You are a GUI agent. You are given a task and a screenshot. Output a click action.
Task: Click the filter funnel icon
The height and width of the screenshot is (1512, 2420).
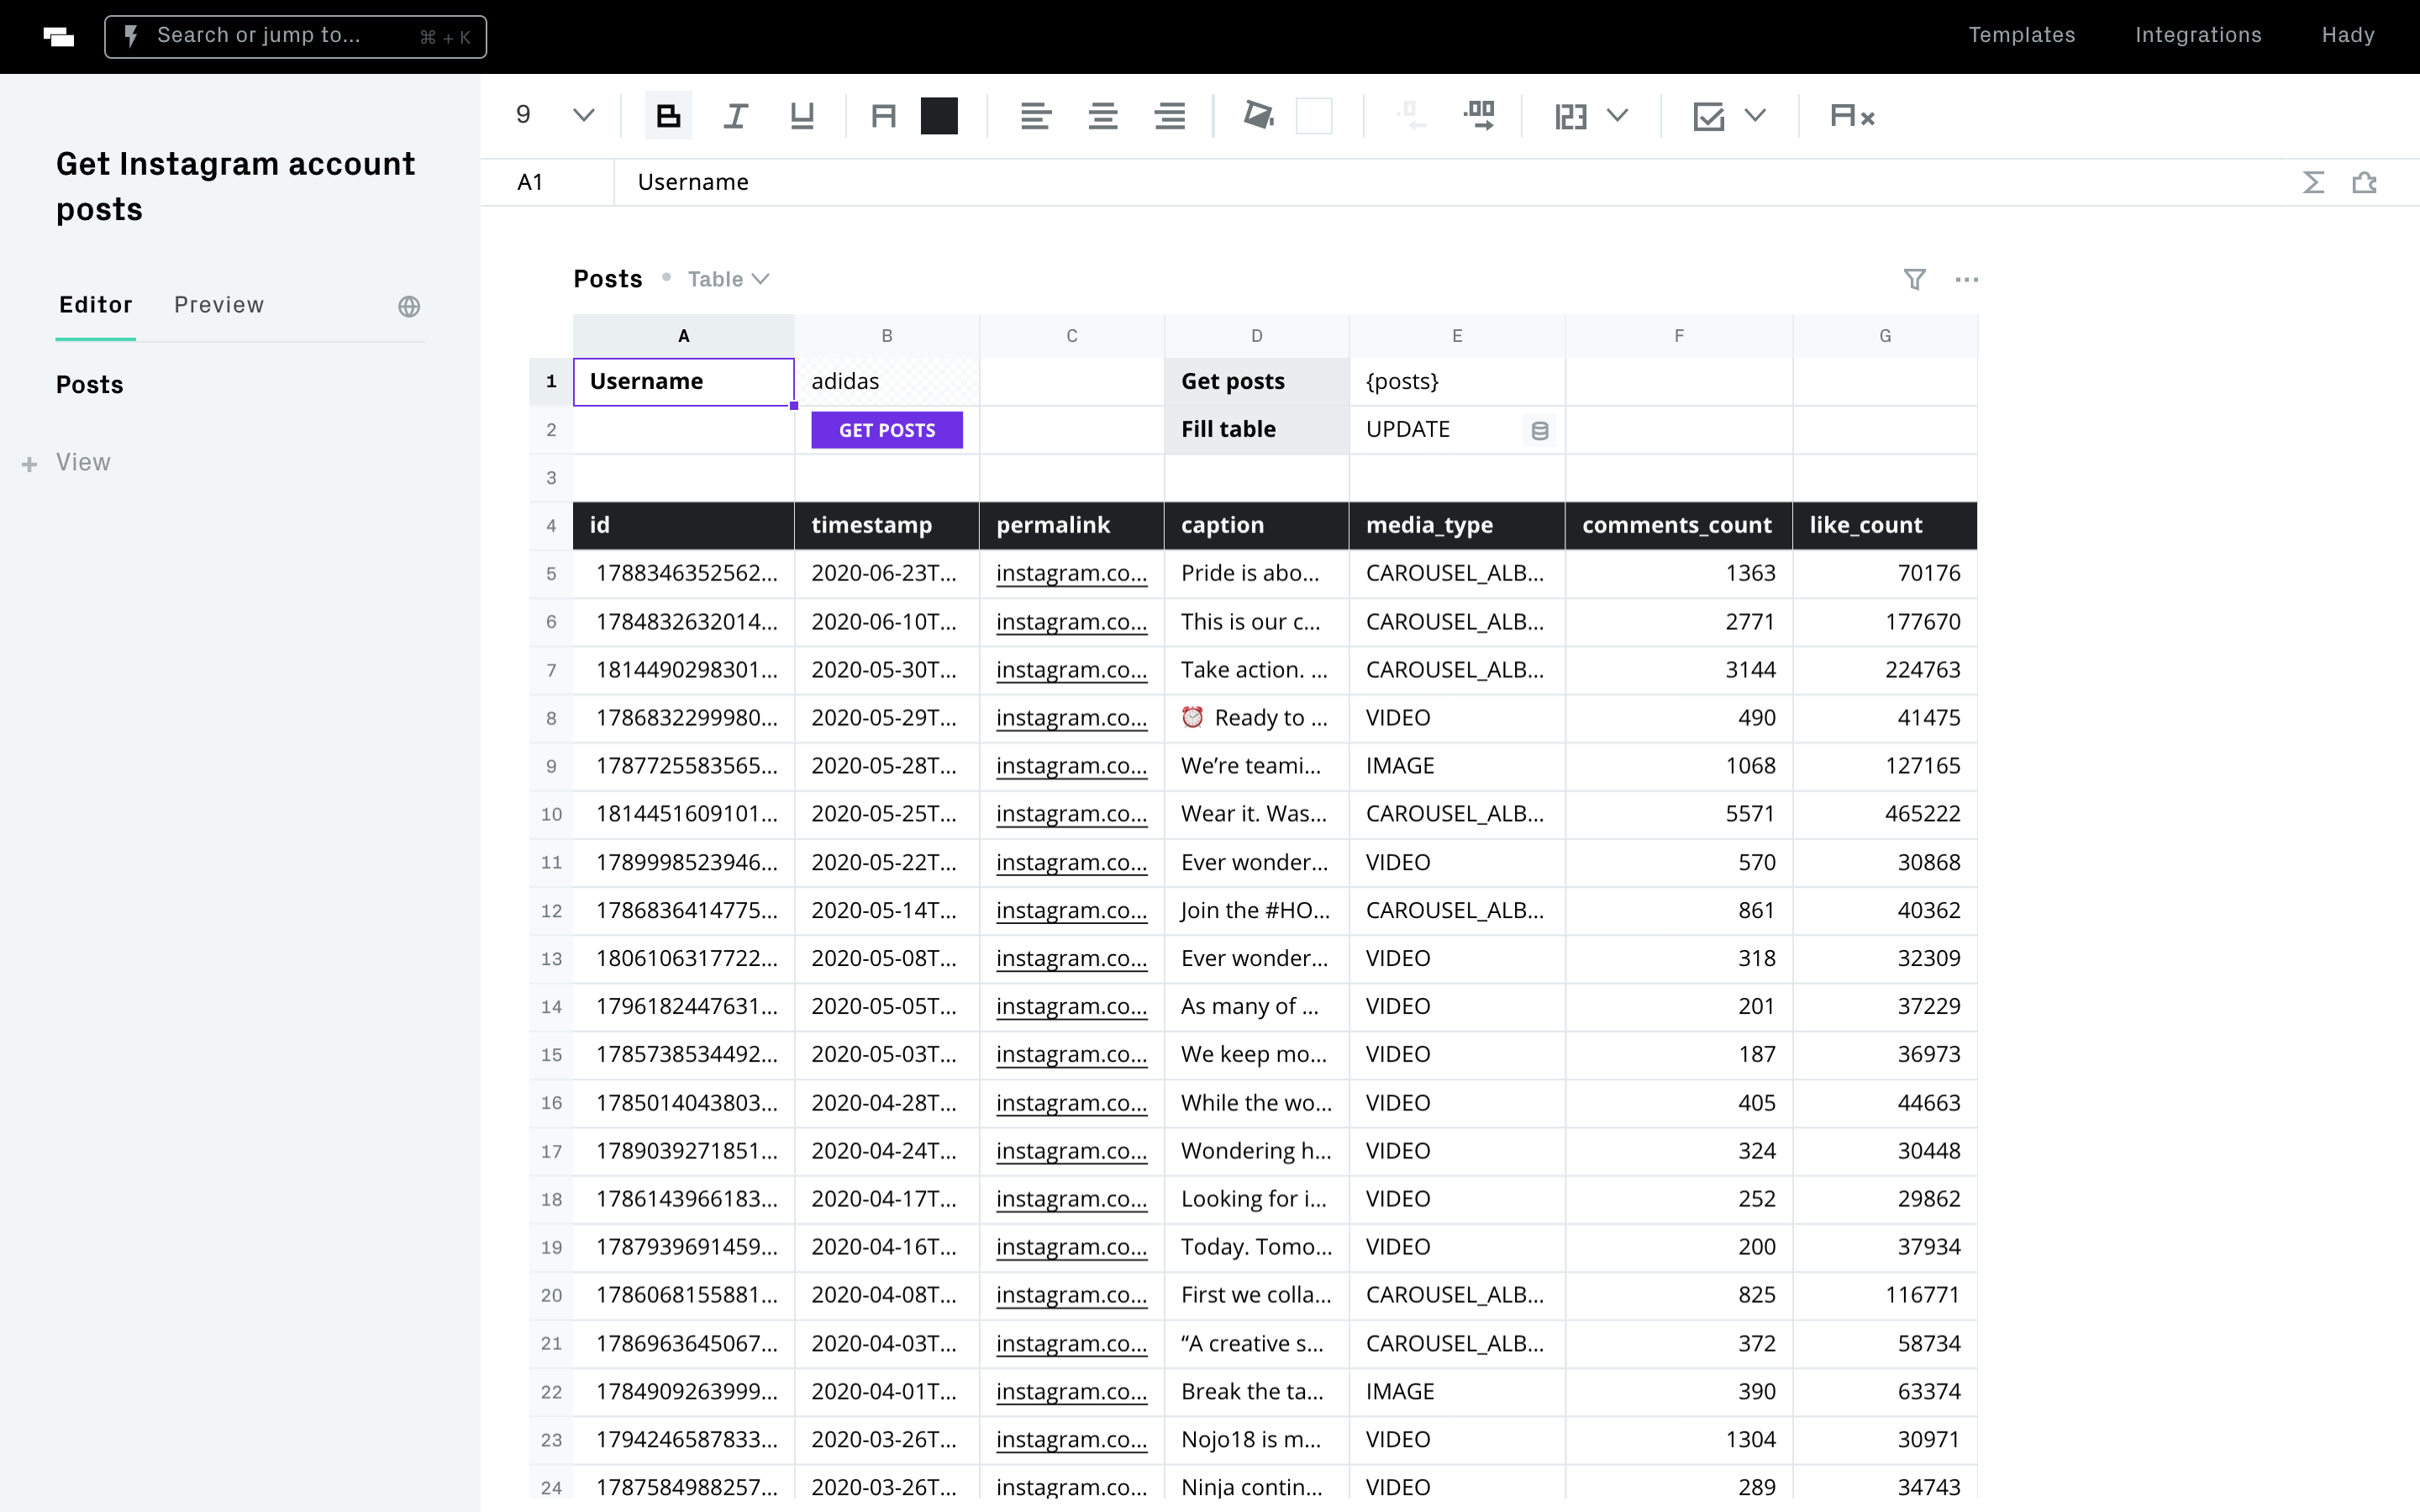click(1914, 279)
